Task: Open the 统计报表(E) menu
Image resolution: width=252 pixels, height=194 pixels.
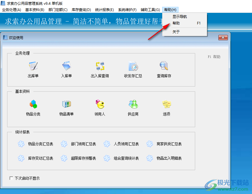Action: [x=104, y=10]
